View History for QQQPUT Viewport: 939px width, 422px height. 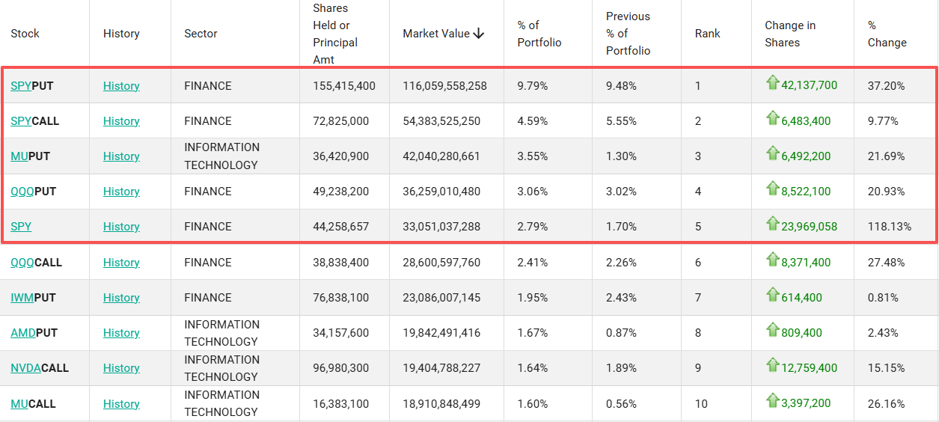[121, 192]
